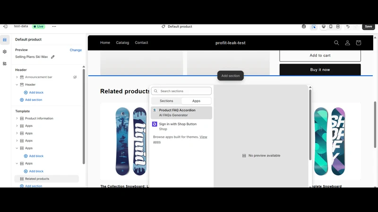Click the Shopify snowboard product image
The image size is (378, 212).
[329, 141]
